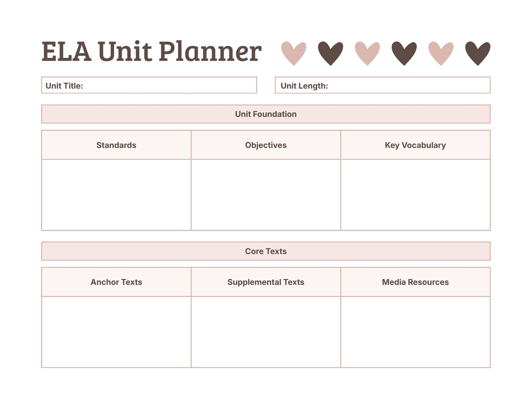Click the empty cell under Key Vocabulary

click(415, 195)
